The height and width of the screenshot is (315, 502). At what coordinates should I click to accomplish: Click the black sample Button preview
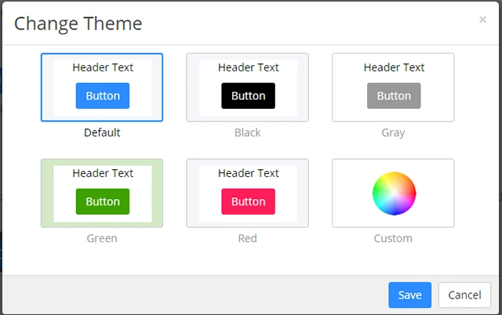click(248, 96)
